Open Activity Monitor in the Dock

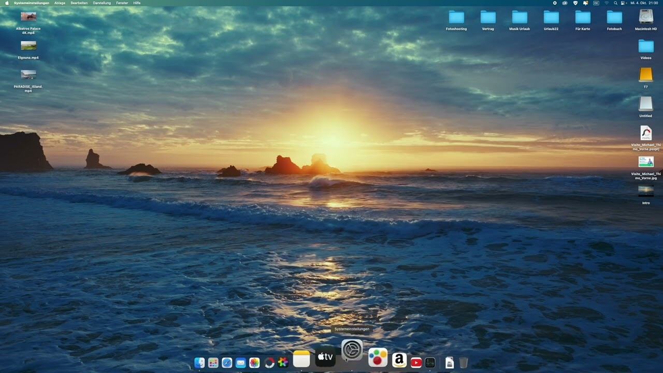point(430,363)
